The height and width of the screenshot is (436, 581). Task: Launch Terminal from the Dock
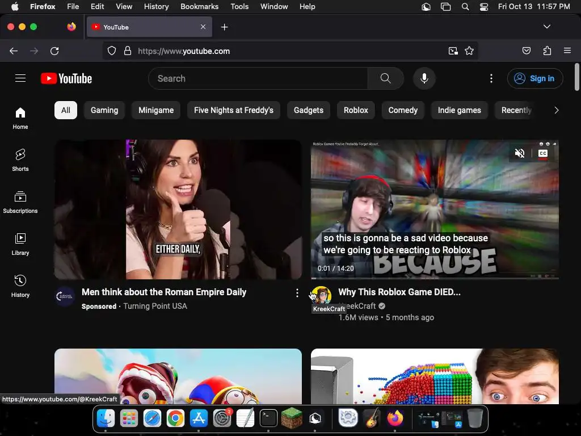click(268, 418)
